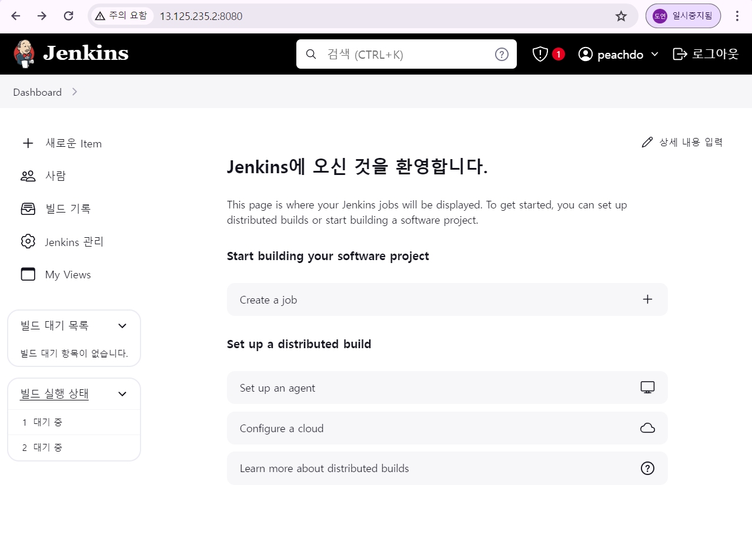This screenshot has height=539, width=752.
Task: Open the peachdo user dropdown chevron
Action: point(654,54)
